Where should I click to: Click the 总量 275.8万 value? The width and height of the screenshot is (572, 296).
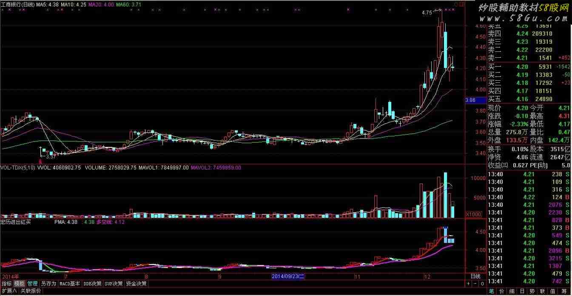click(517, 132)
